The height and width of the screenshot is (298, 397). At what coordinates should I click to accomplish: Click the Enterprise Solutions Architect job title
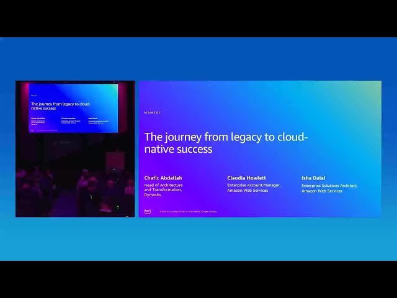(x=329, y=188)
